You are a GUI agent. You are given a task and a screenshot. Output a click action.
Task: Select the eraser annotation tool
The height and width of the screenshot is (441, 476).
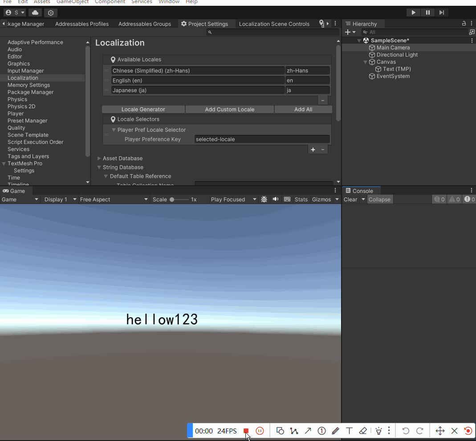[x=363, y=431]
